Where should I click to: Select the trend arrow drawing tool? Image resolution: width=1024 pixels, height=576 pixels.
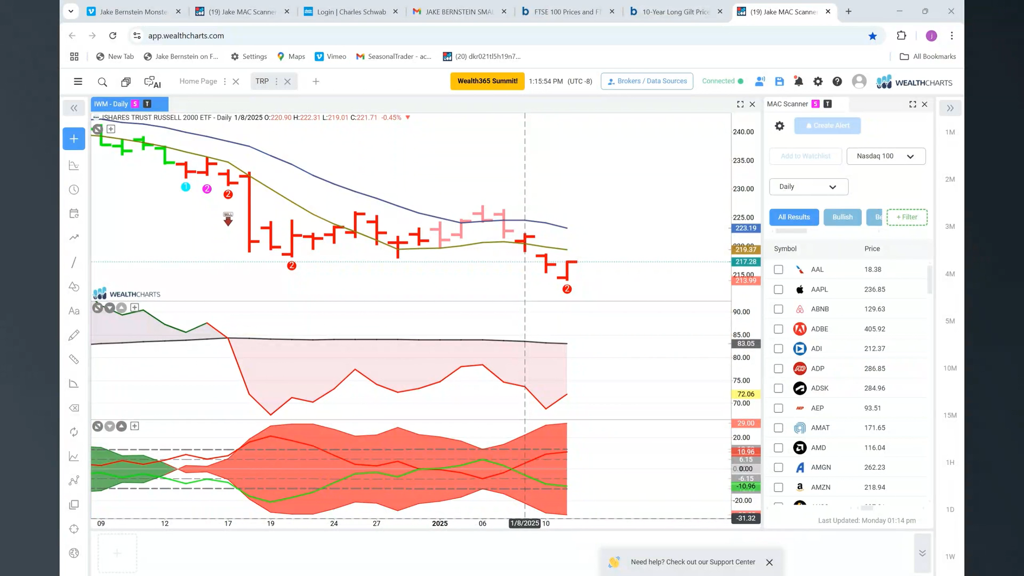tap(74, 237)
